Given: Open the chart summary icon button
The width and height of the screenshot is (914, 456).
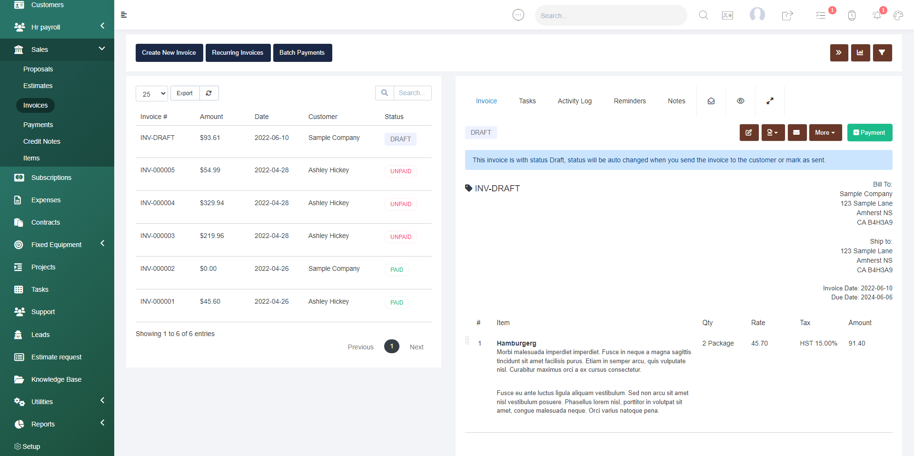Looking at the screenshot, I should click(x=860, y=53).
